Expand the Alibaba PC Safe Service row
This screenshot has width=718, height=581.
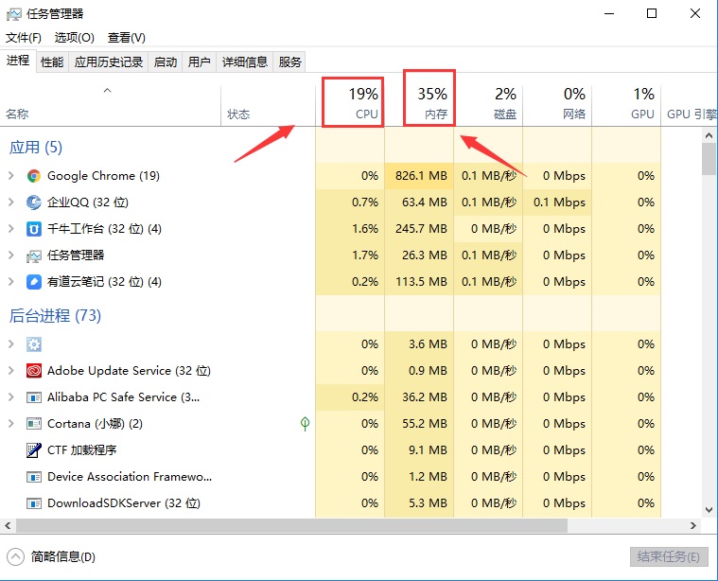[11, 397]
